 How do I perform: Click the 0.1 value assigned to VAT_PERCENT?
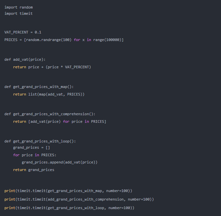38,32
